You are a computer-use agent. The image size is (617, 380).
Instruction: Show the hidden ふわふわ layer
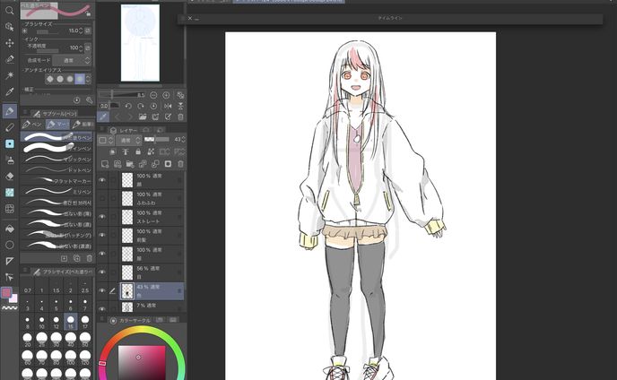(x=102, y=198)
